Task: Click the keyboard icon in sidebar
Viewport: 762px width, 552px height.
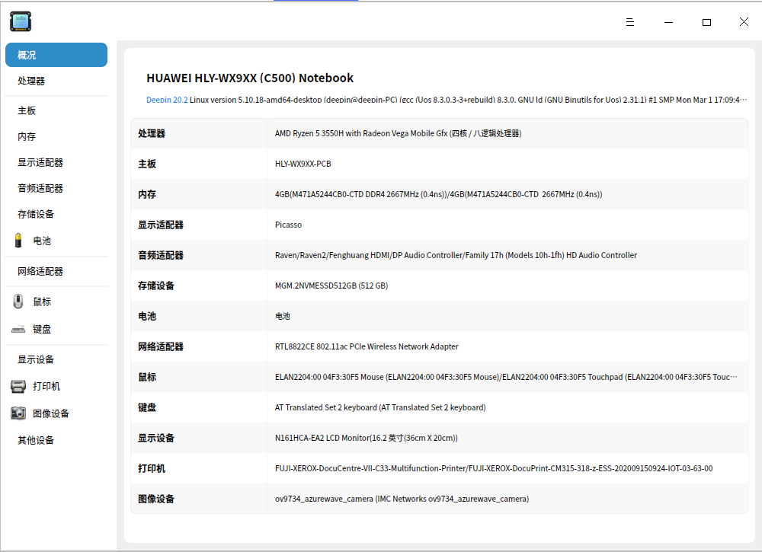Action: tap(18, 329)
